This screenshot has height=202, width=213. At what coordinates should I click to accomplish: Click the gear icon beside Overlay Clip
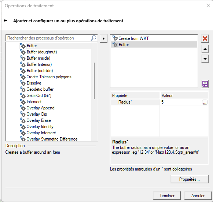[x=23, y=114]
